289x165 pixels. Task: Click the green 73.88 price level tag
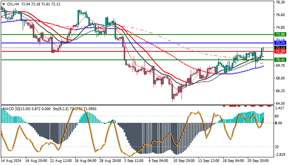(281, 34)
